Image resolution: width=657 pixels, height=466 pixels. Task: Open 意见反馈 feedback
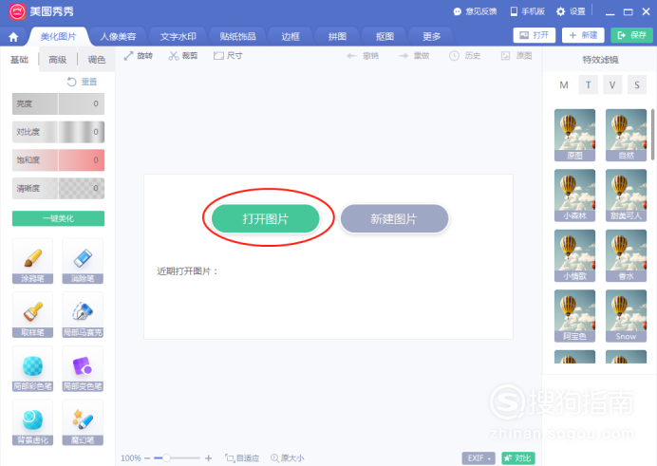click(x=475, y=11)
